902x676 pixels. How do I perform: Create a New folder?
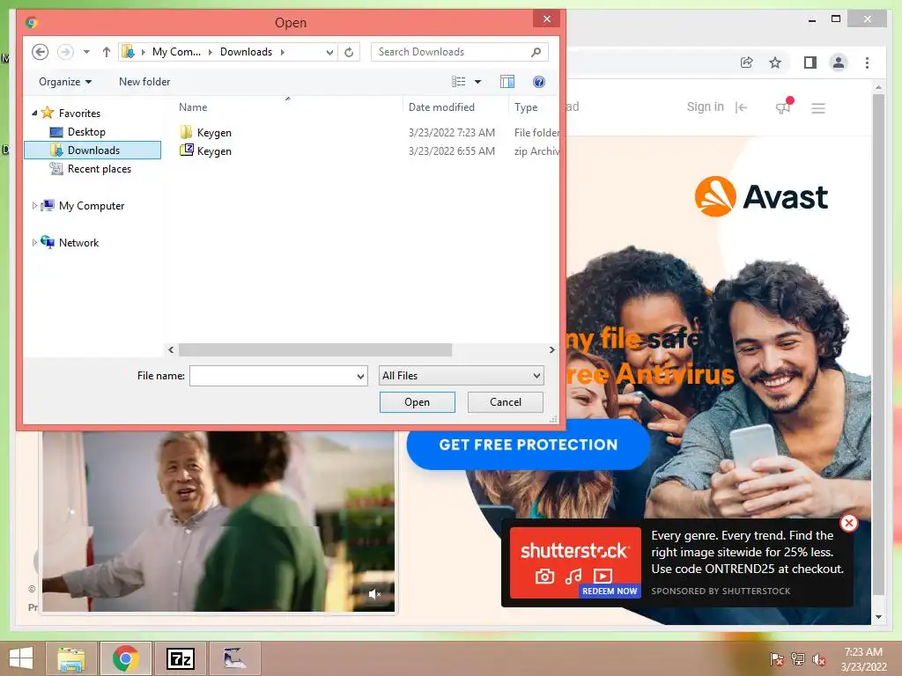144,82
